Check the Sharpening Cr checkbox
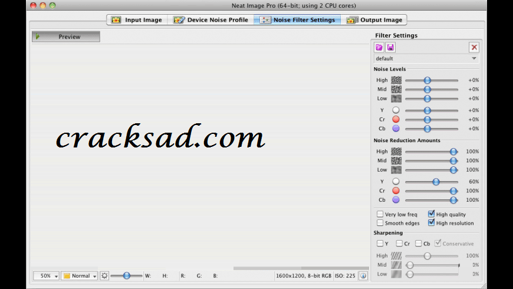The image size is (513, 289). tap(399, 244)
